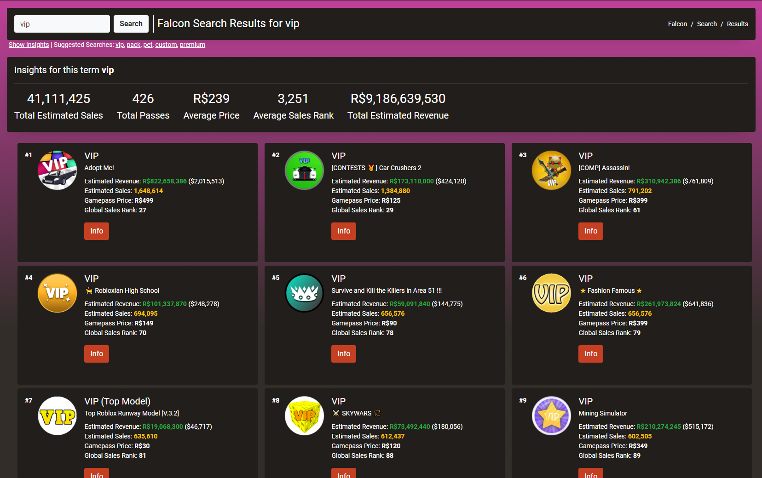Select suggested search vip

coord(120,45)
